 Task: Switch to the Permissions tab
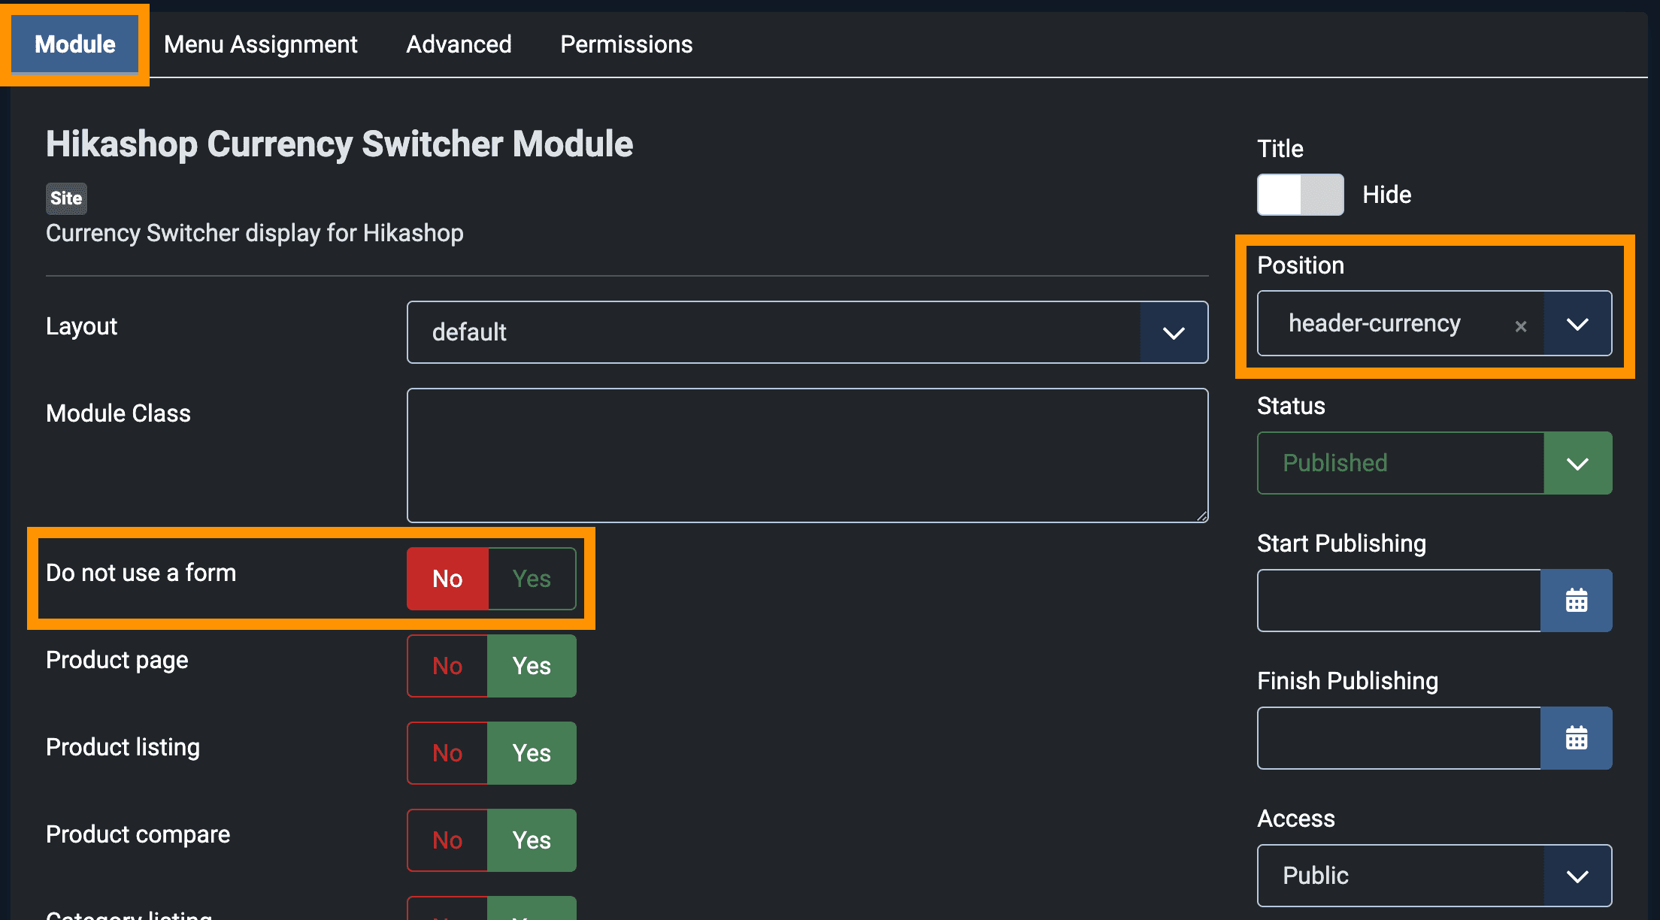(x=626, y=44)
